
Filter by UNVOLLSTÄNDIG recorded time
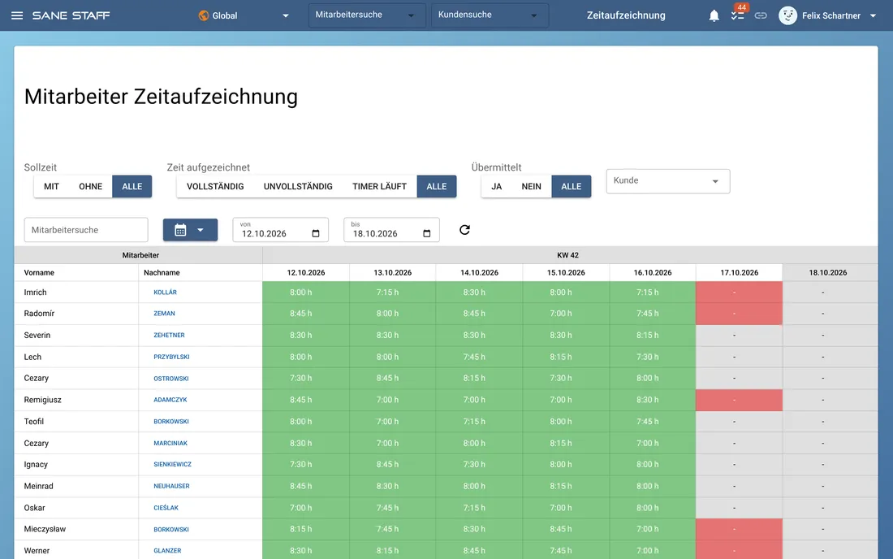tap(298, 186)
